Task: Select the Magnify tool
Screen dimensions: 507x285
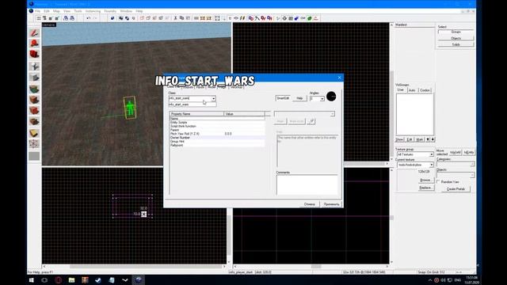Action: pos(34,44)
